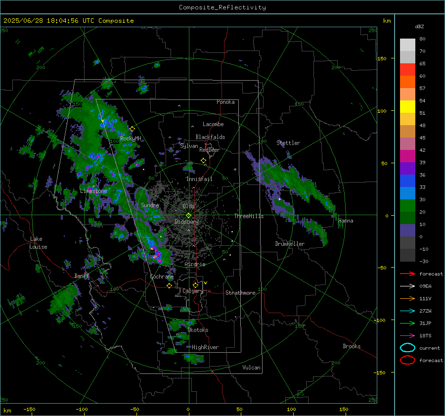Click the red forecast arrow in legend
Screen dimensions: 445x416
tap(407, 274)
